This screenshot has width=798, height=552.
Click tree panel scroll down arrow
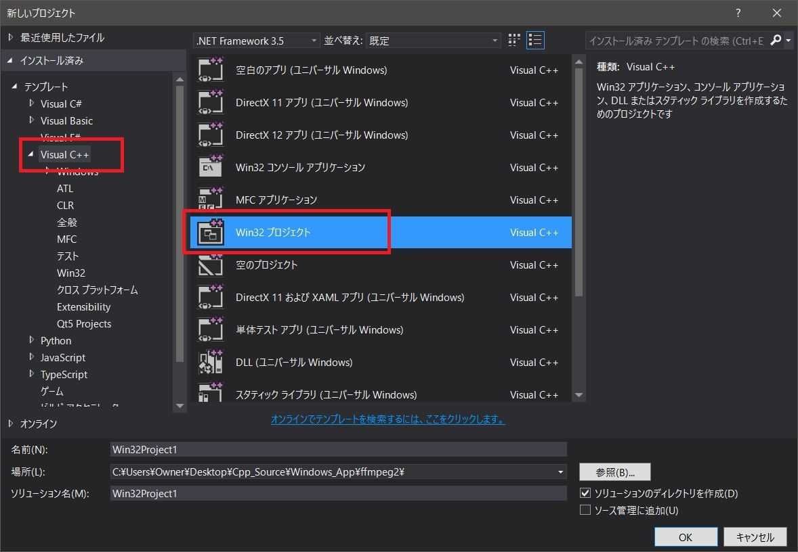click(179, 406)
